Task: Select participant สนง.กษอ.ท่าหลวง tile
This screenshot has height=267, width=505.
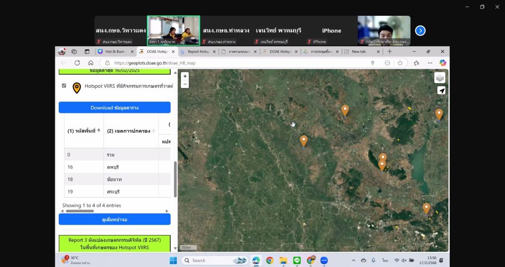Action: (x=226, y=31)
